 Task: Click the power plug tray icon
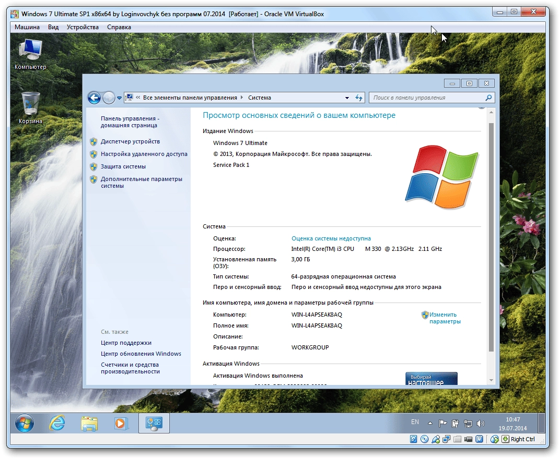[x=455, y=424]
